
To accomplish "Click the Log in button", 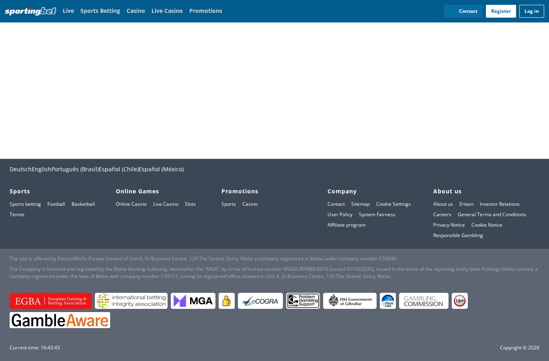I will click(x=531, y=11).
